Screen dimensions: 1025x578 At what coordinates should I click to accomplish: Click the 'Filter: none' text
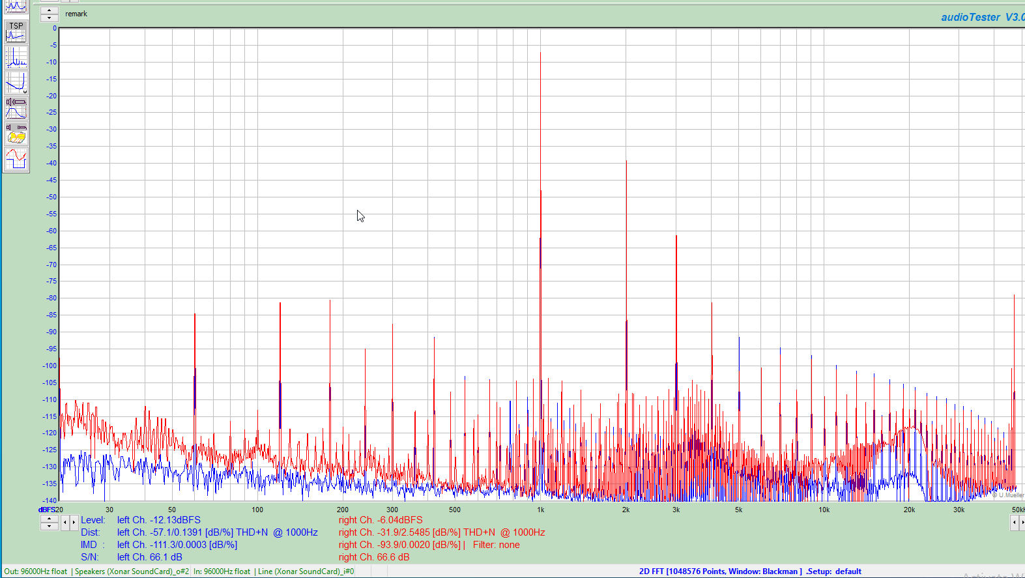point(497,545)
